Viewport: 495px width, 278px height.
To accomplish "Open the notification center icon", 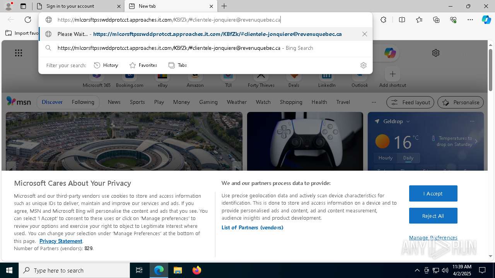I will pos(482,270).
